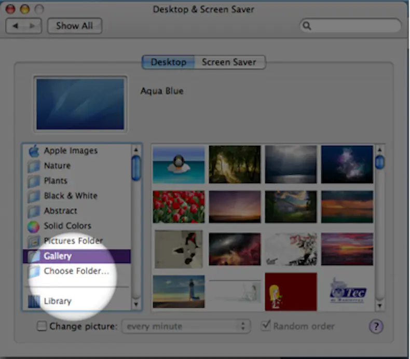This screenshot has height=359, width=410.
Task: Open help with the question mark button
Action: (x=376, y=326)
